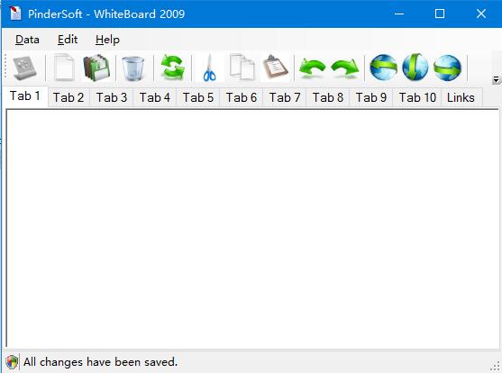
Task: Expand the toolbar overflow arrow
Action: coord(496,79)
